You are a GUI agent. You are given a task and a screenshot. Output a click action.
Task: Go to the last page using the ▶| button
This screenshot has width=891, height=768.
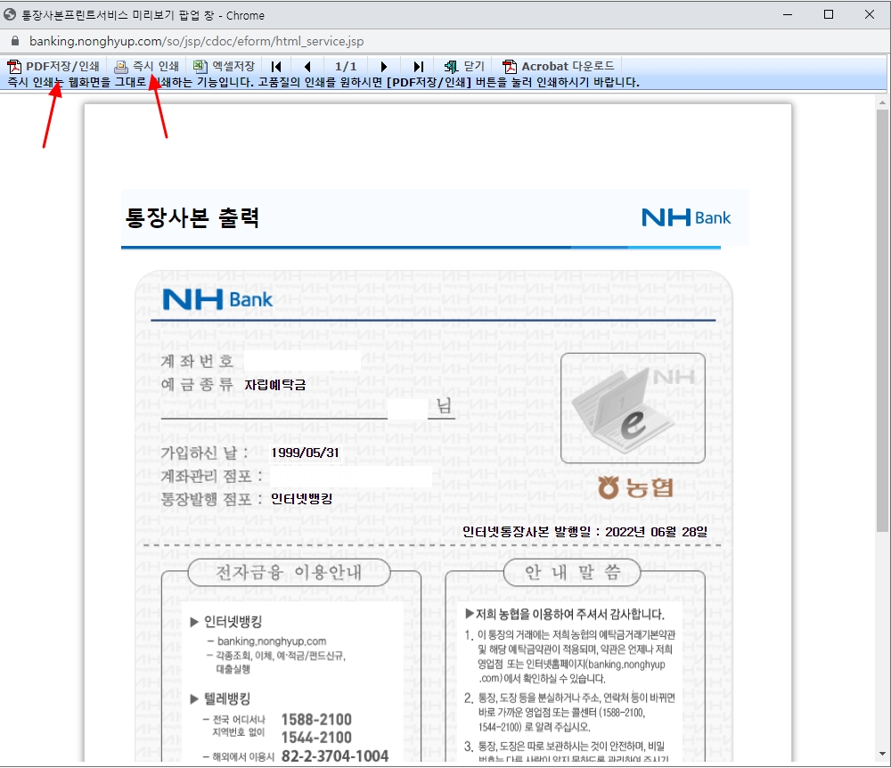(416, 66)
